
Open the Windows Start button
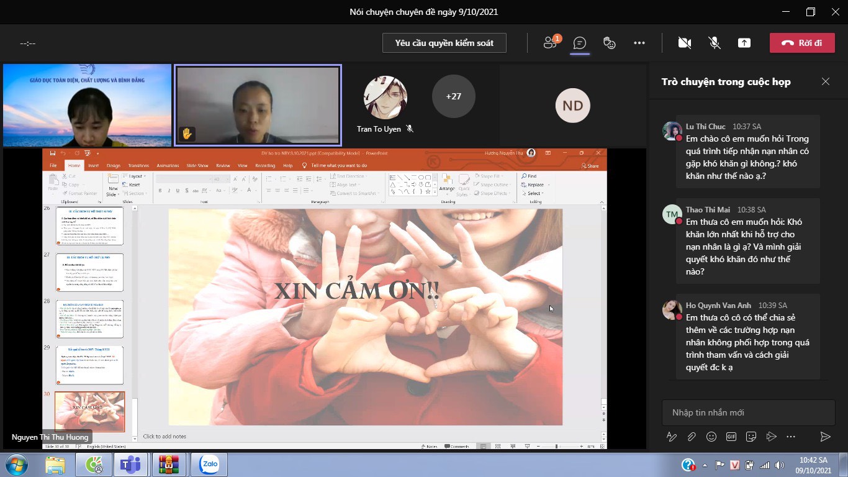pos(16,464)
